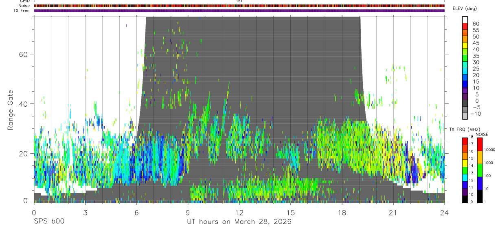Image resolution: width=500 pixels, height=230 pixels.
Task: Click the 14 label on the TX FRQ colorbar
Action: (x=471, y=166)
